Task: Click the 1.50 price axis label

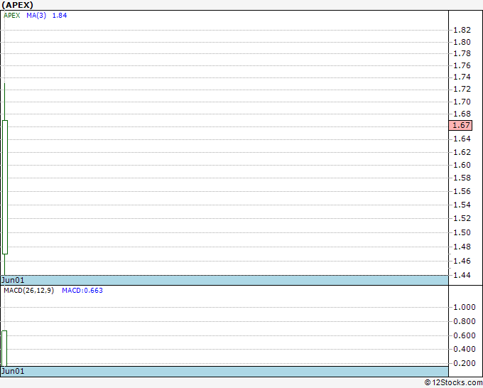Action: pos(462,232)
